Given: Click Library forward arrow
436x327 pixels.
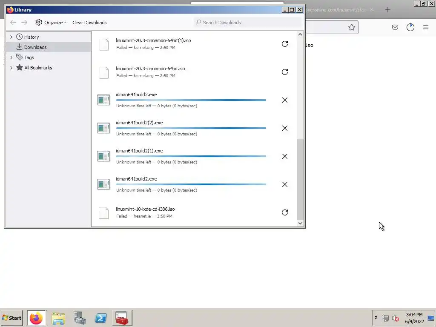Looking at the screenshot, I should (24, 23).
